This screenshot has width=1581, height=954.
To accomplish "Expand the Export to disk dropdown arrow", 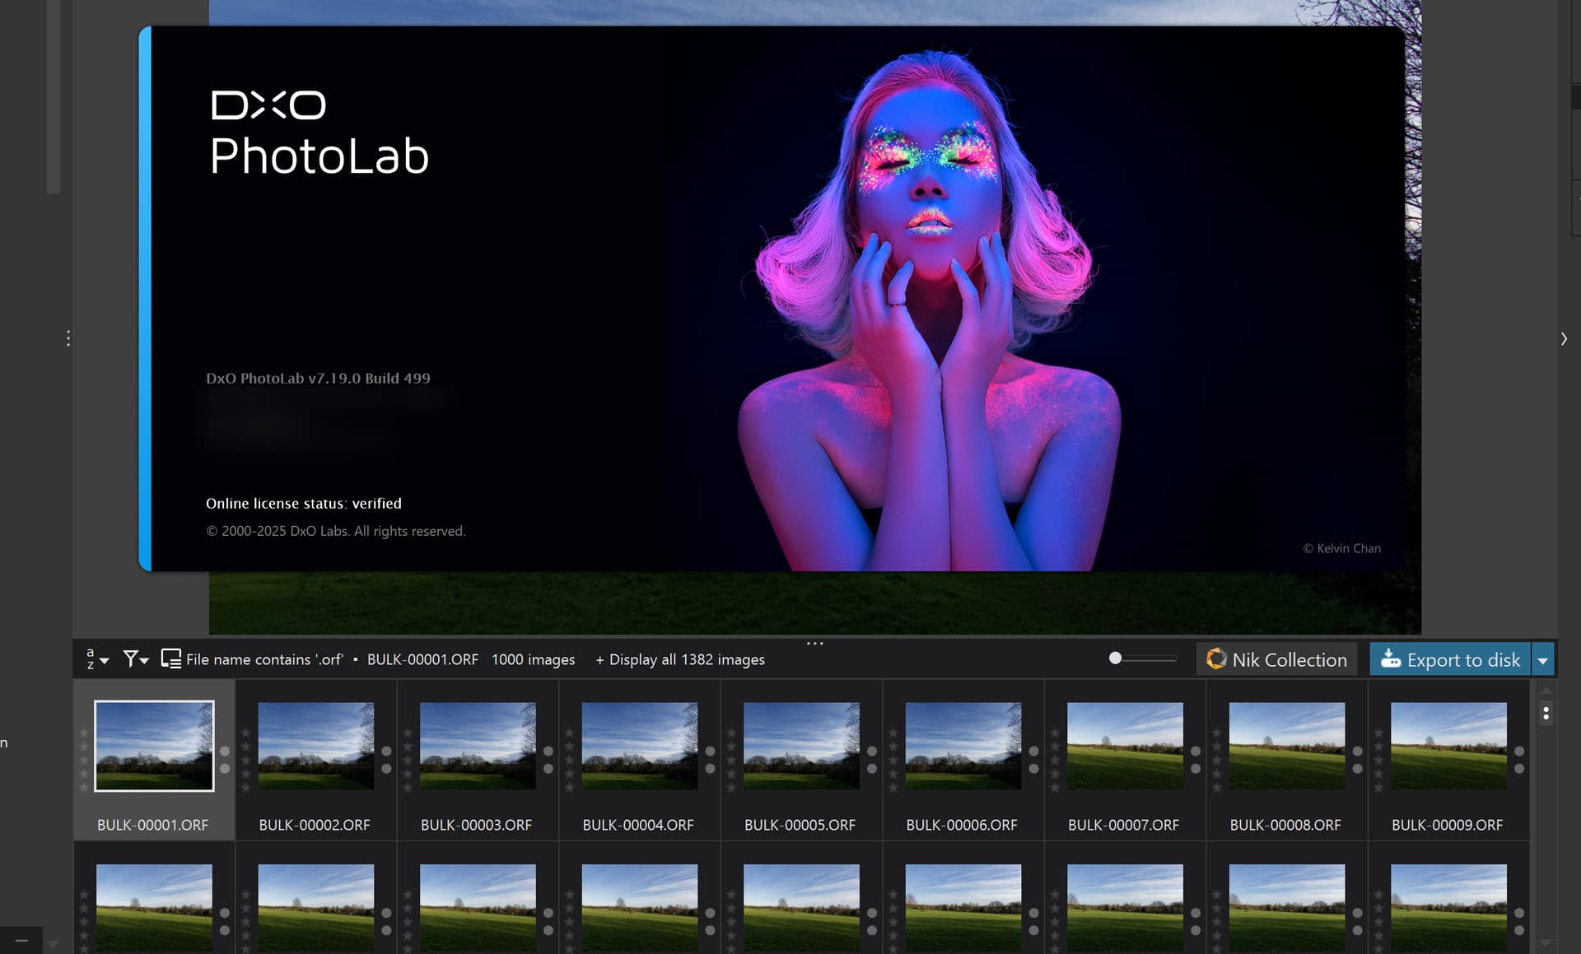I will 1543,659.
